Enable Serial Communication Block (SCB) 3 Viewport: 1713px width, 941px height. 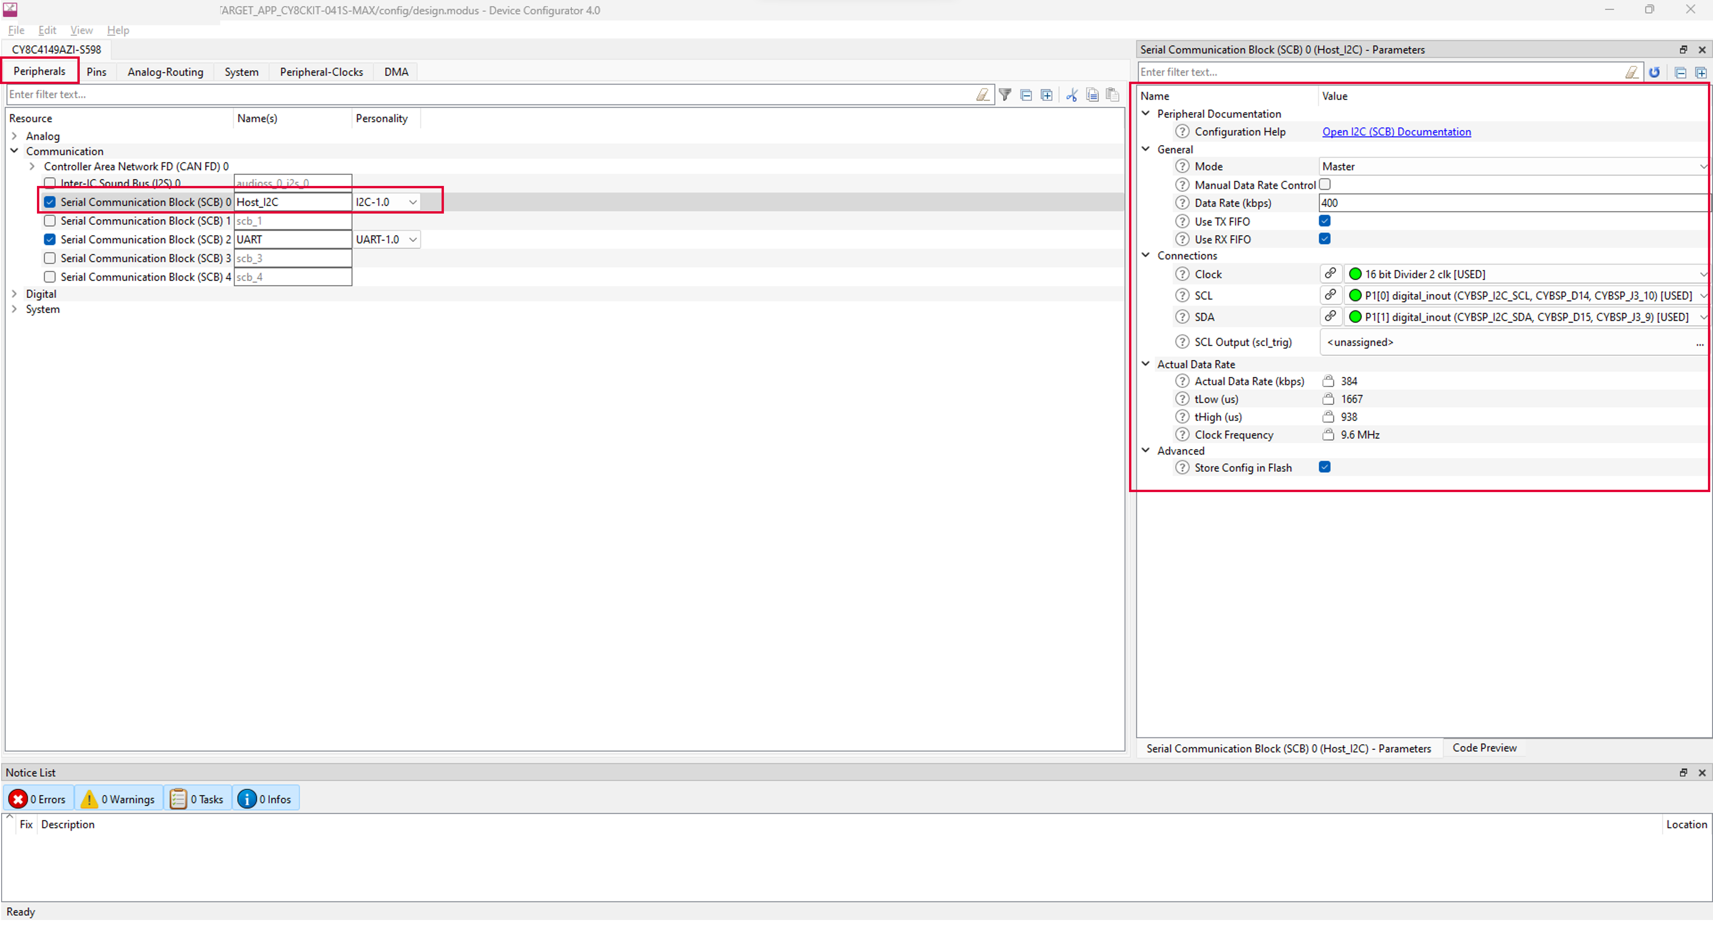(50, 258)
